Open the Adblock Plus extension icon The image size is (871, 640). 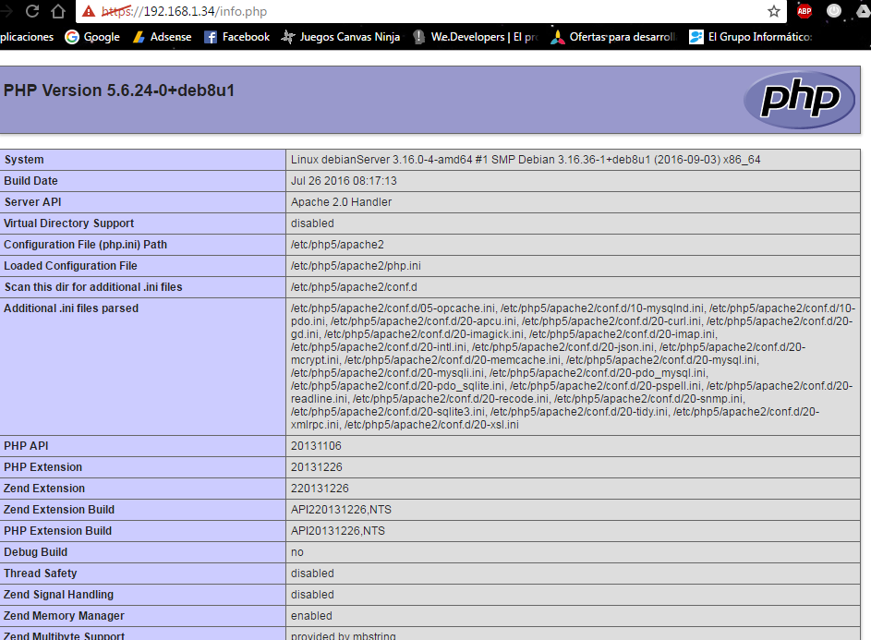click(x=804, y=11)
